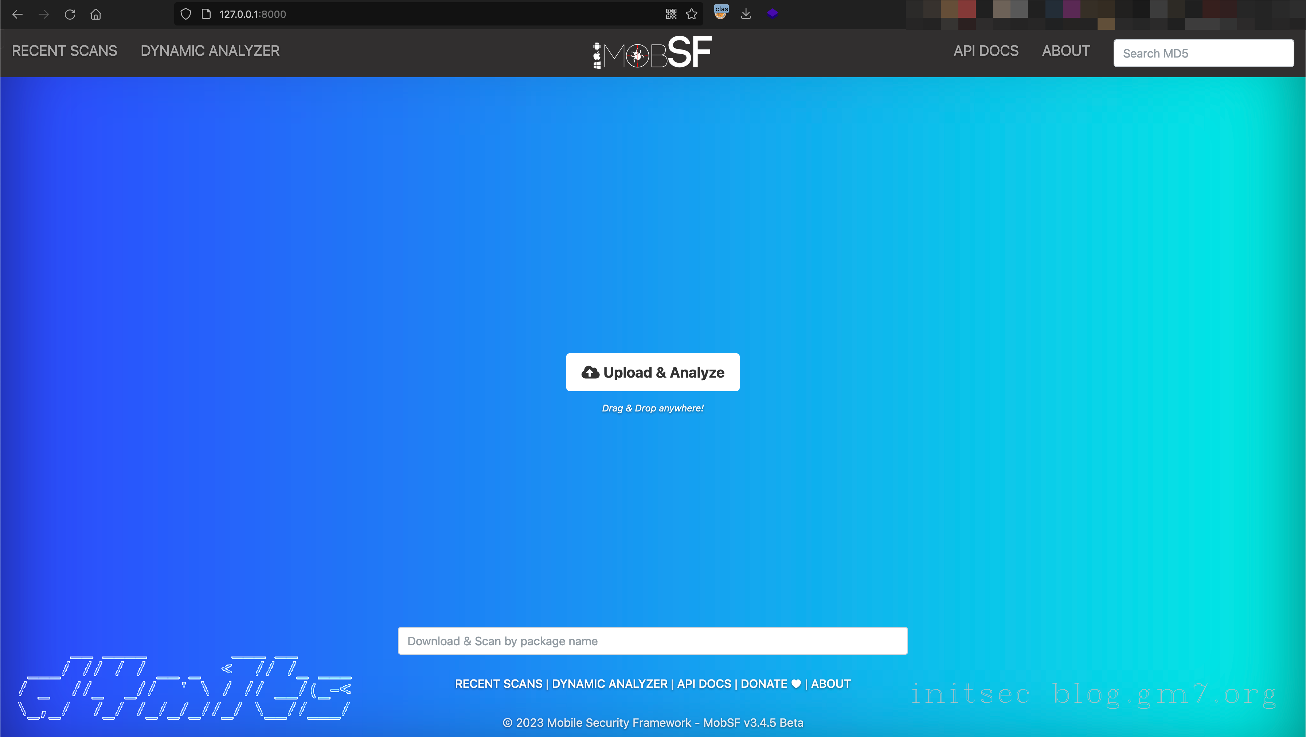Click the DONATE footer link

pos(764,684)
